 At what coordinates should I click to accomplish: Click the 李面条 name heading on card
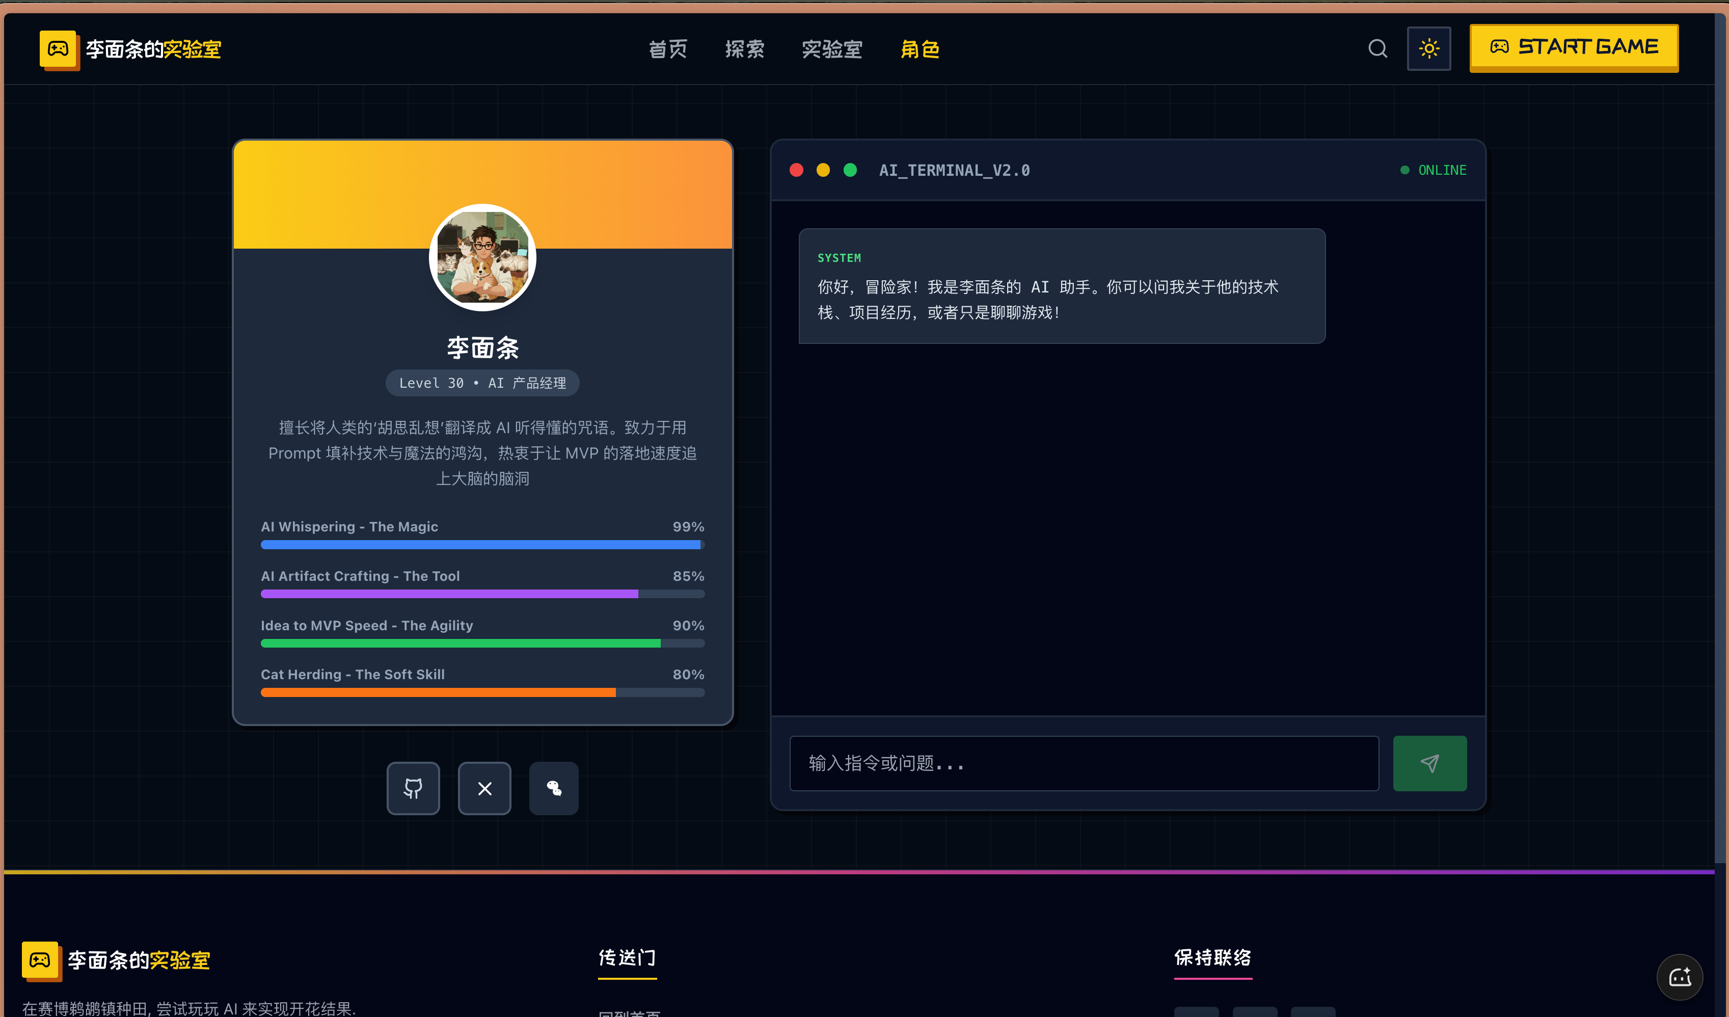[482, 348]
